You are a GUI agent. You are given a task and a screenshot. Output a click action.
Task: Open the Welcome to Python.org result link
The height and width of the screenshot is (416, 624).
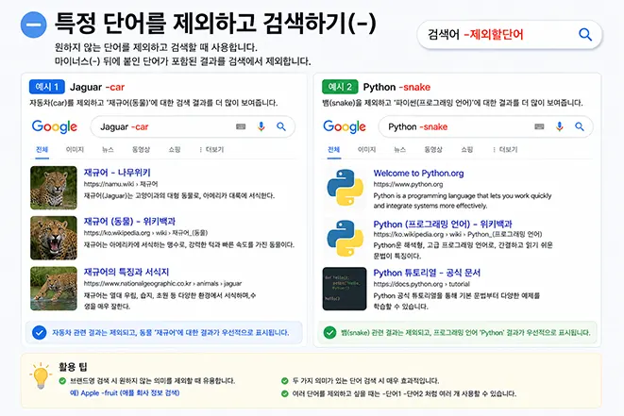pos(418,174)
